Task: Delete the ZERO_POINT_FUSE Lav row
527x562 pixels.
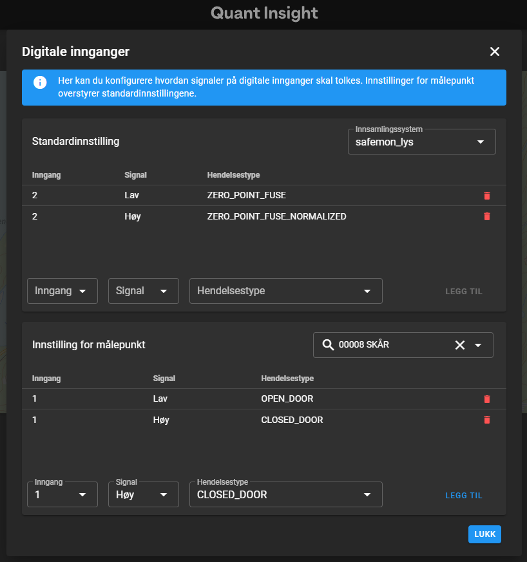Action: (x=486, y=196)
